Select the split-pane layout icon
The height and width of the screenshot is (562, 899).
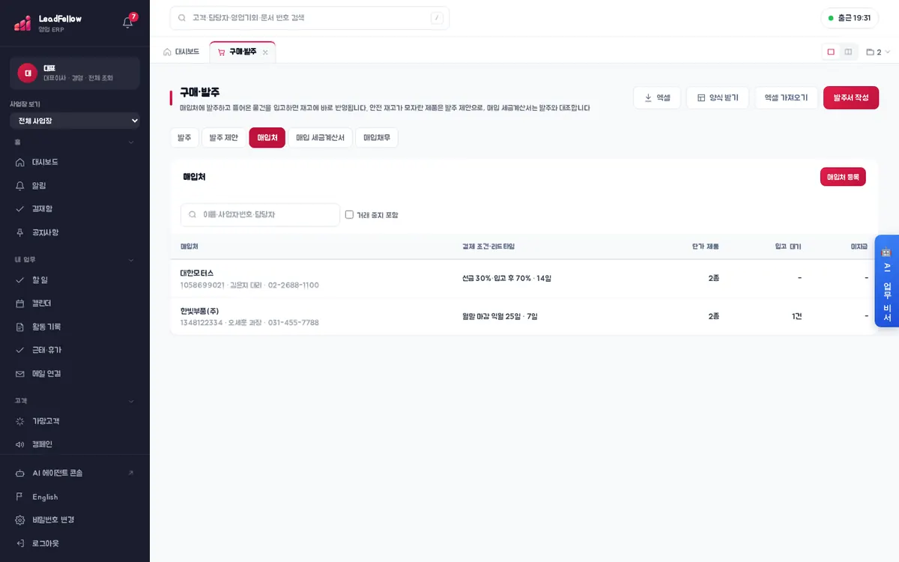coord(848,52)
